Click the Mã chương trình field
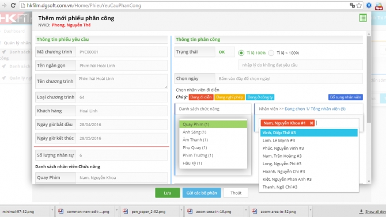Viewport: 386px width, 217px height. point(122,52)
